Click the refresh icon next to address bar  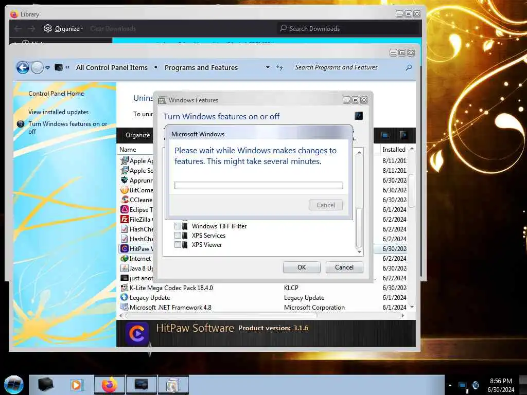[x=279, y=67]
